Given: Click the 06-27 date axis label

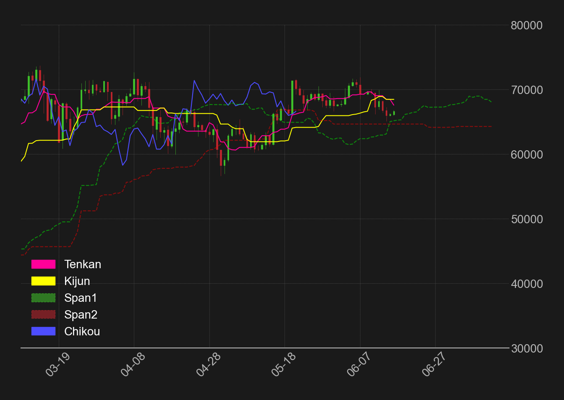Looking at the screenshot, I should (x=434, y=364).
